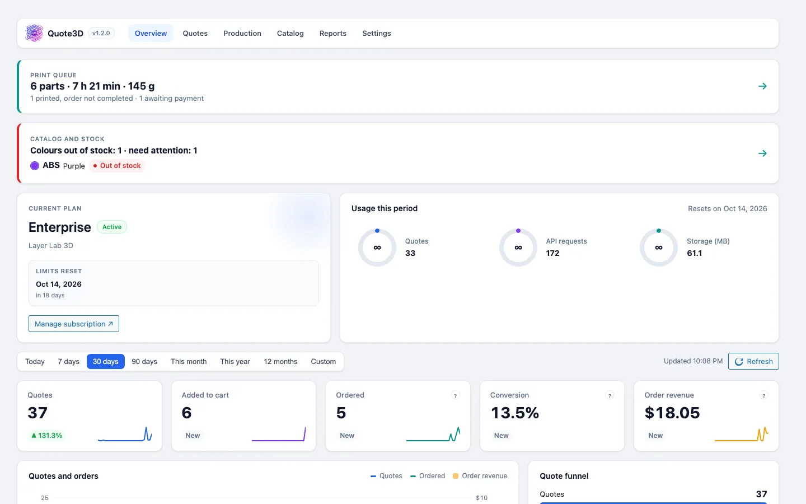806x504 pixels.
Task: Select the 12 months range
Action: pos(280,362)
